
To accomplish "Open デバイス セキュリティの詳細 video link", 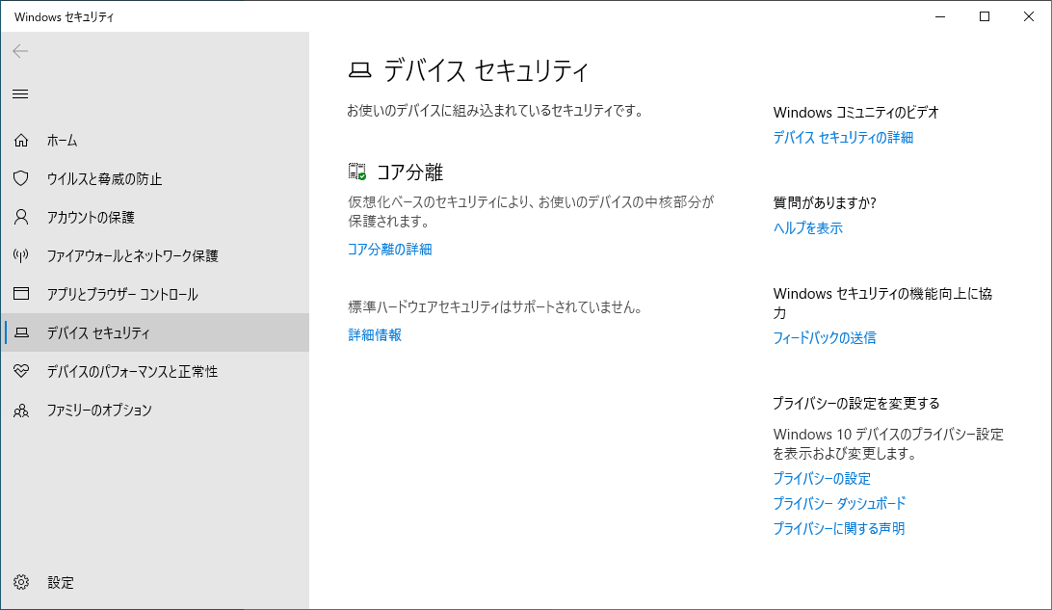I will (x=843, y=138).
